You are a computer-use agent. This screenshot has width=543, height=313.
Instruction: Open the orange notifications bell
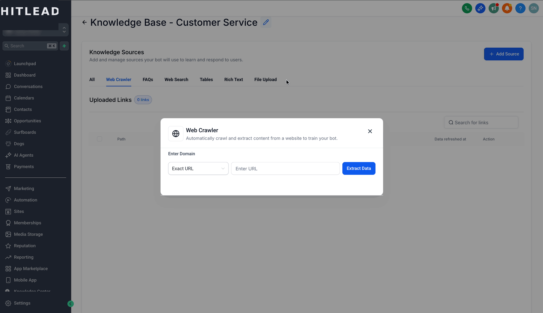[x=507, y=8]
